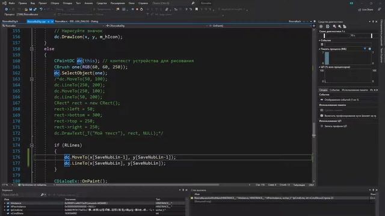Click the search magnifier icon in title bar
The image size is (385, 216).
click(x=193, y=3)
